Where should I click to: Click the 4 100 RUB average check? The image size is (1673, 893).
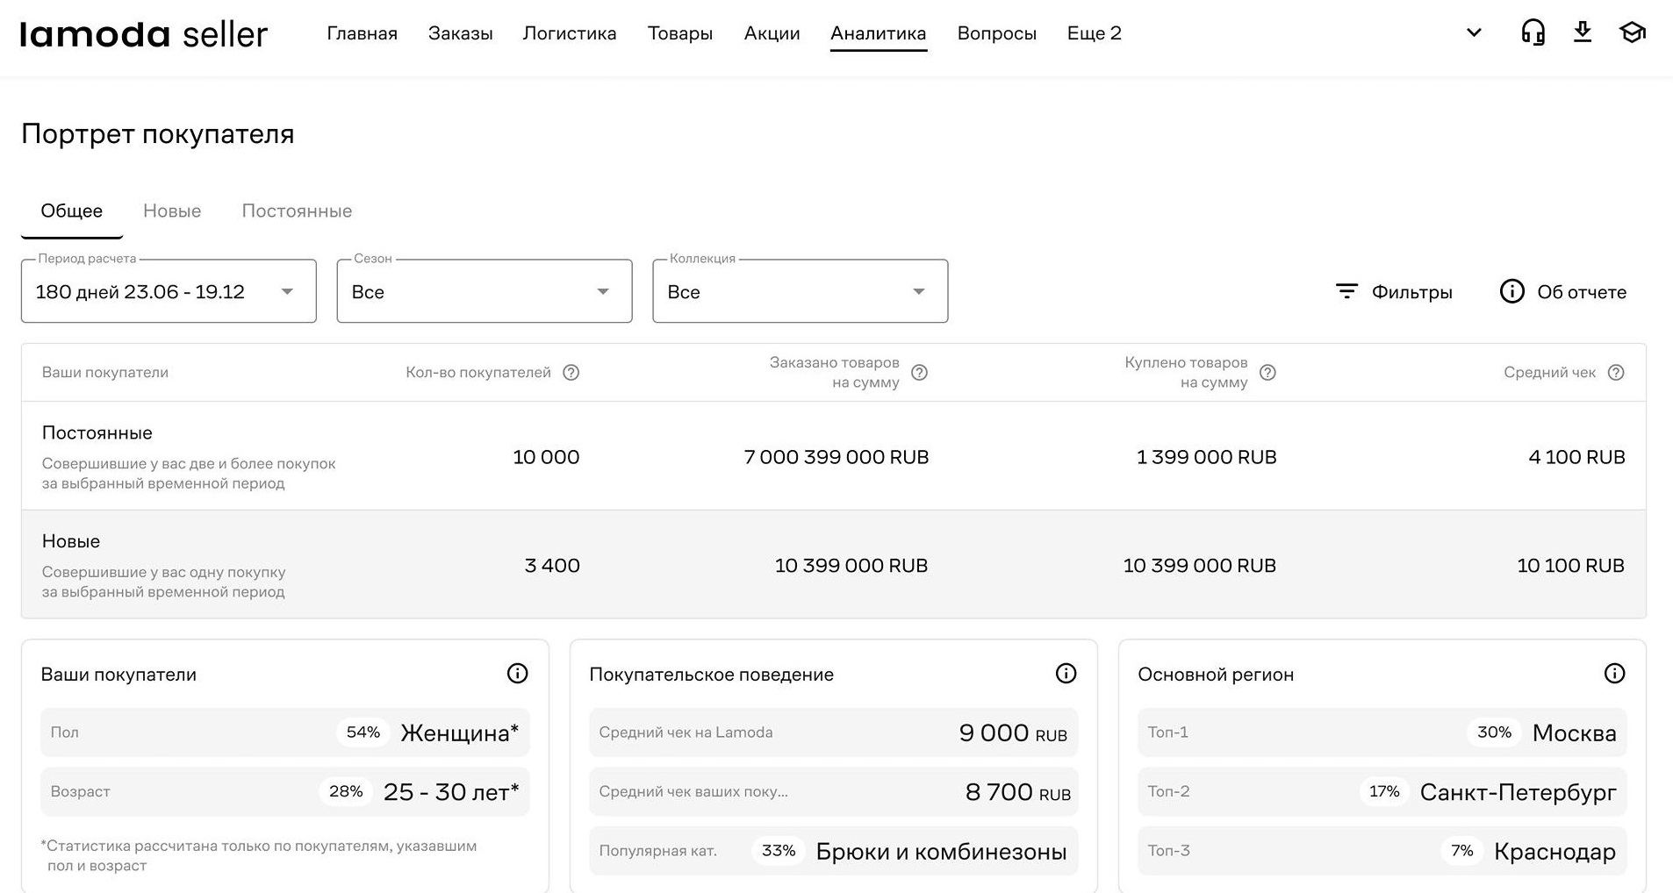point(1576,457)
